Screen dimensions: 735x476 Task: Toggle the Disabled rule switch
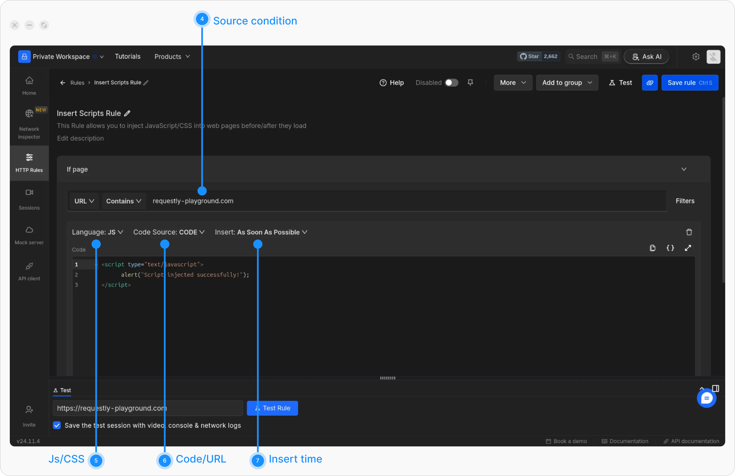click(451, 82)
